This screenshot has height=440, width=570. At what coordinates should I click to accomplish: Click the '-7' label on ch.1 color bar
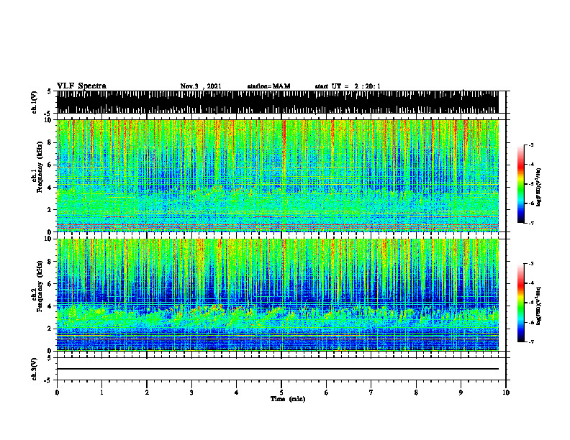(x=530, y=223)
